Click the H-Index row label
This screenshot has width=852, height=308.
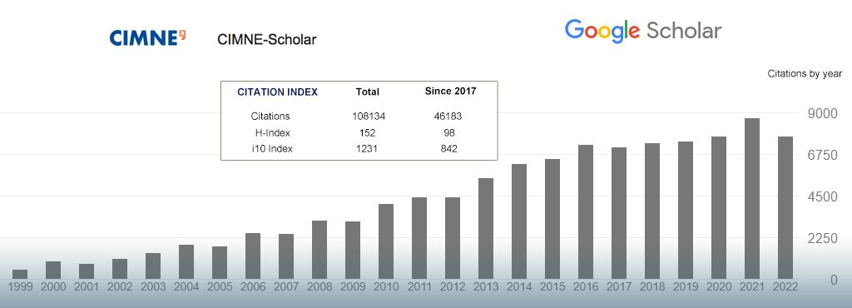[x=273, y=133]
